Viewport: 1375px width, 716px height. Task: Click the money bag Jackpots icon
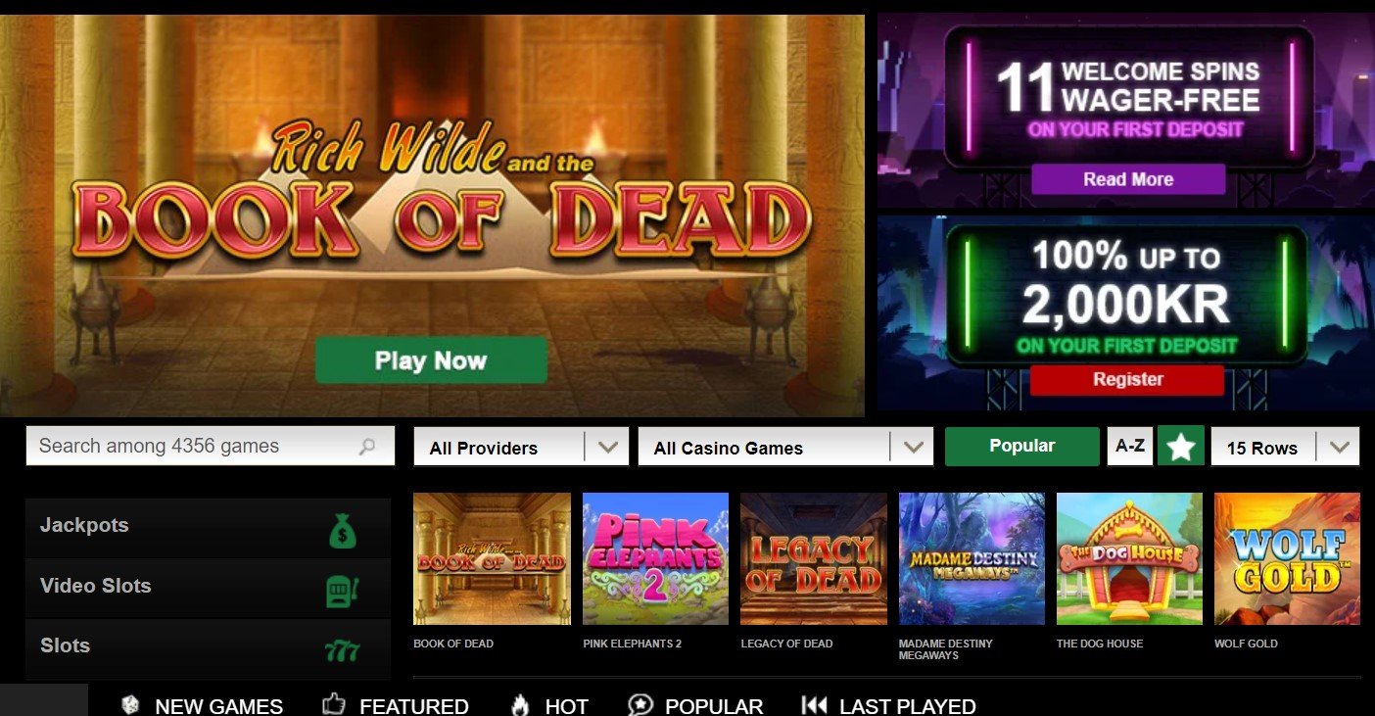coord(343,532)
